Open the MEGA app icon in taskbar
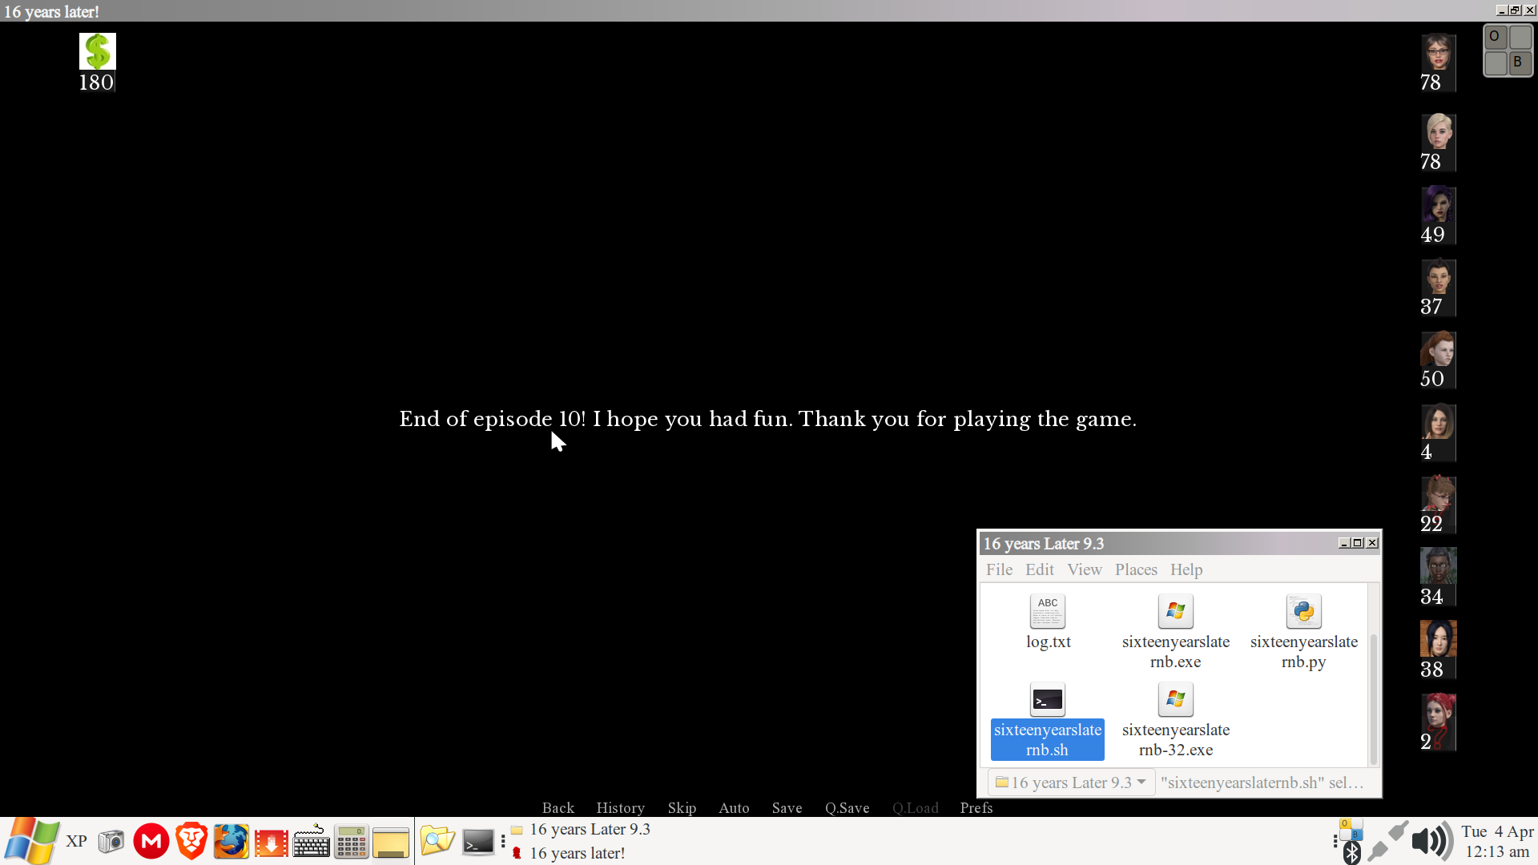Image resolution: width=1538 pixels, height=865 pixels. (x=151, y=842)
